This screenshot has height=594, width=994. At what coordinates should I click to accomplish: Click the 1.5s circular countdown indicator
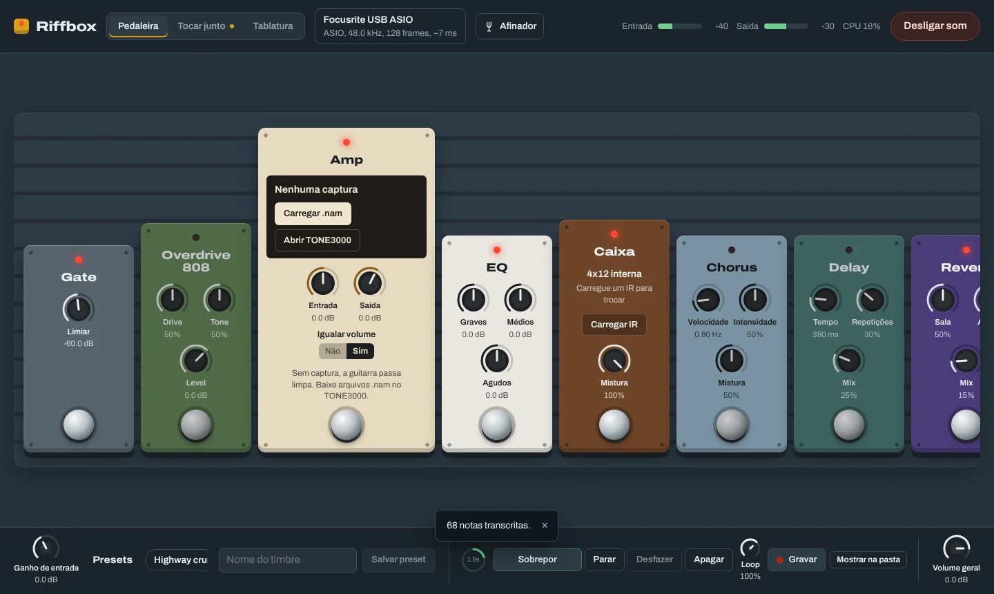(x=474, y=559)
